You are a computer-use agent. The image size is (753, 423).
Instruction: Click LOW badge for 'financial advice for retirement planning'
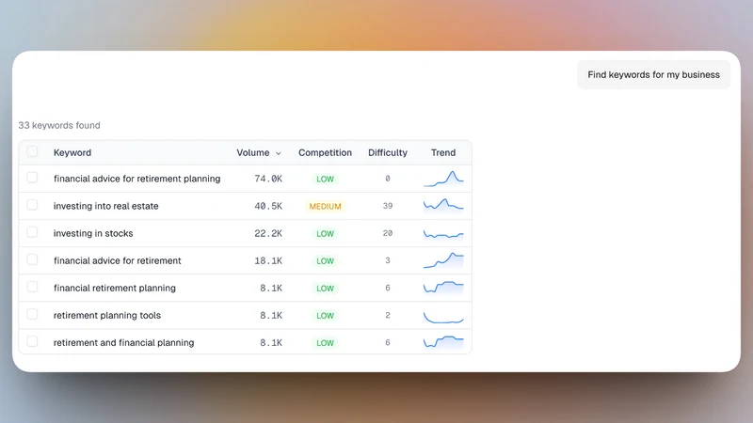click(x=325, y=179)
